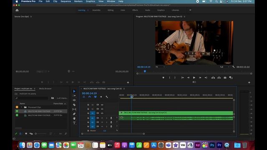Click the project search field

pyautogui.click(x=32, y=98)
